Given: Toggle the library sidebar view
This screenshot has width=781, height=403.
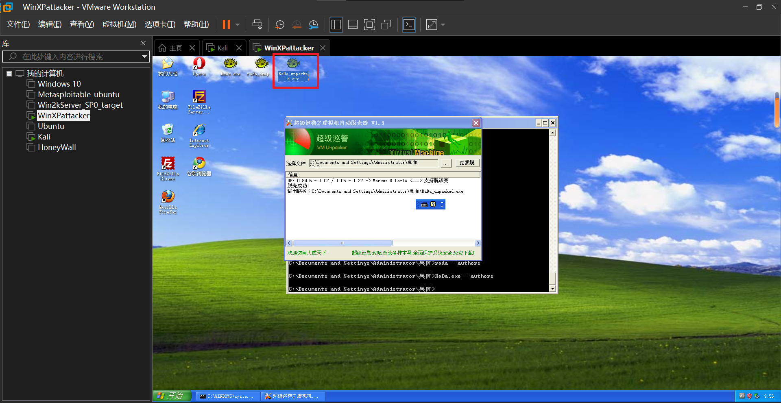Looking at the screenshot, I should tap(336, 25).
